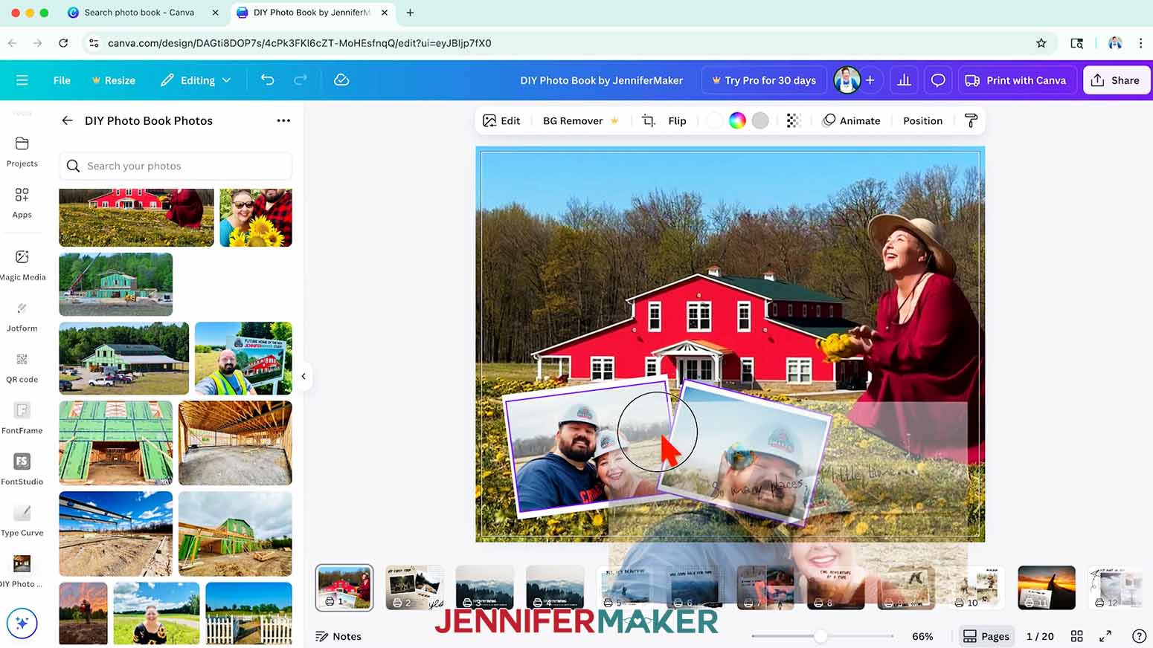
Task: Open Apps in the sidebar
Action: click(x=22, y=203)
